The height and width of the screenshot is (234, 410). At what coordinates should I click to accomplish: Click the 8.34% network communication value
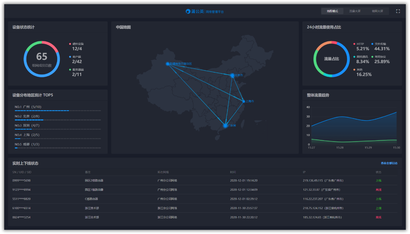point(363,62)
